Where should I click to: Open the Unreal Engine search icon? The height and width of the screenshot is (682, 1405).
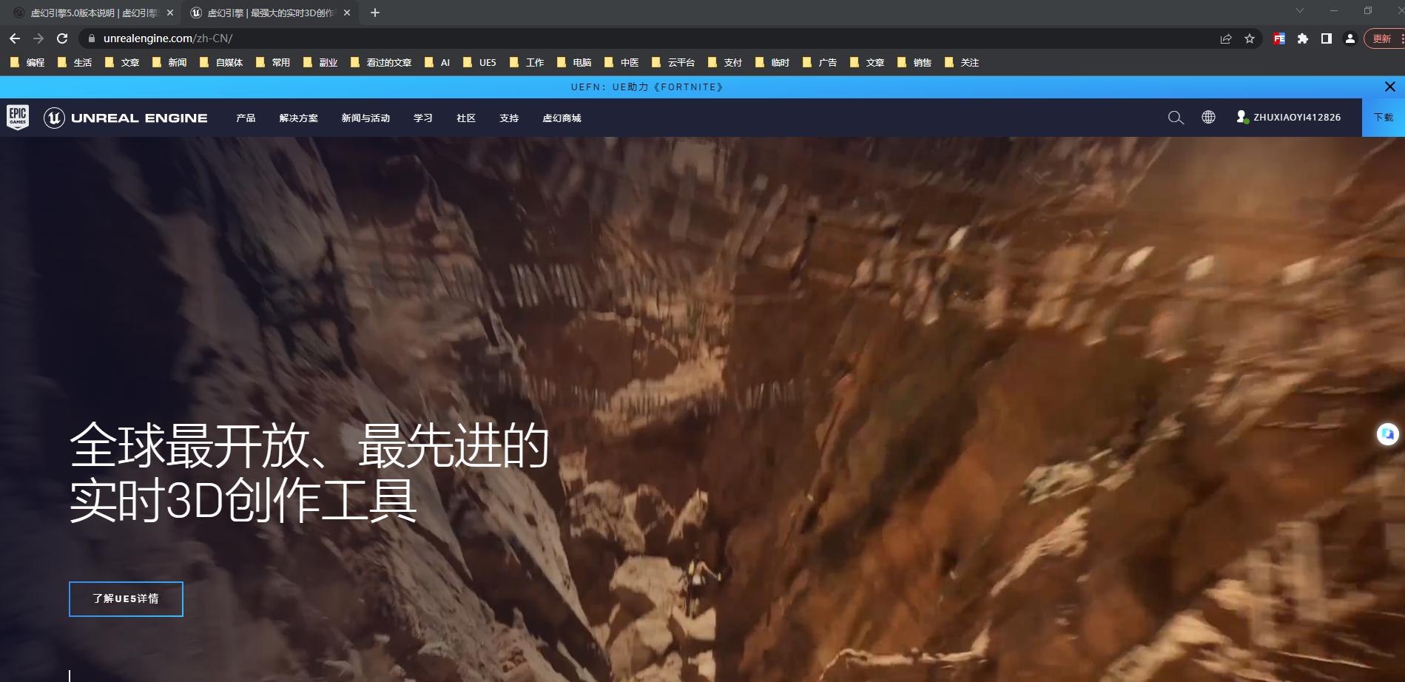(x=1176, y=118)
